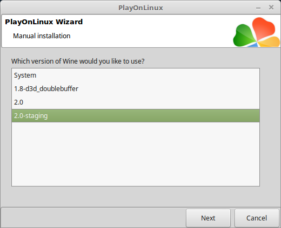The height and width of the screenshot is (228, 281).
Task: Click the PlayOnLinux Wizard heading
Action: (x=44, y=22)
